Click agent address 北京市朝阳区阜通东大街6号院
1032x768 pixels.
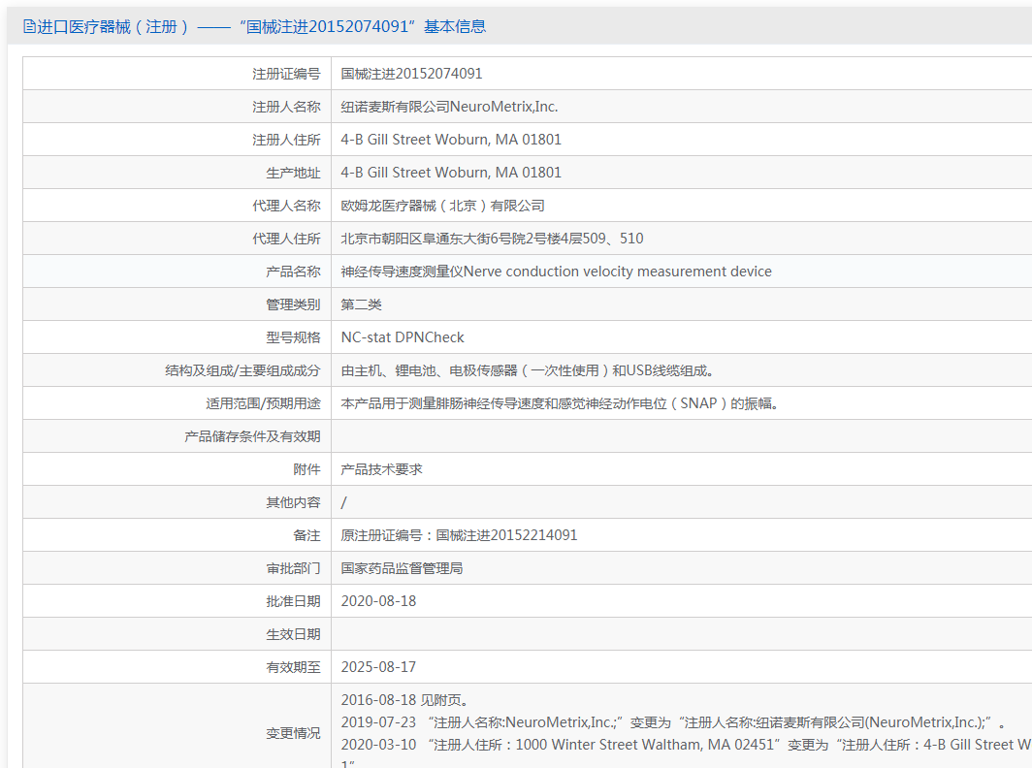coord(493,239)
